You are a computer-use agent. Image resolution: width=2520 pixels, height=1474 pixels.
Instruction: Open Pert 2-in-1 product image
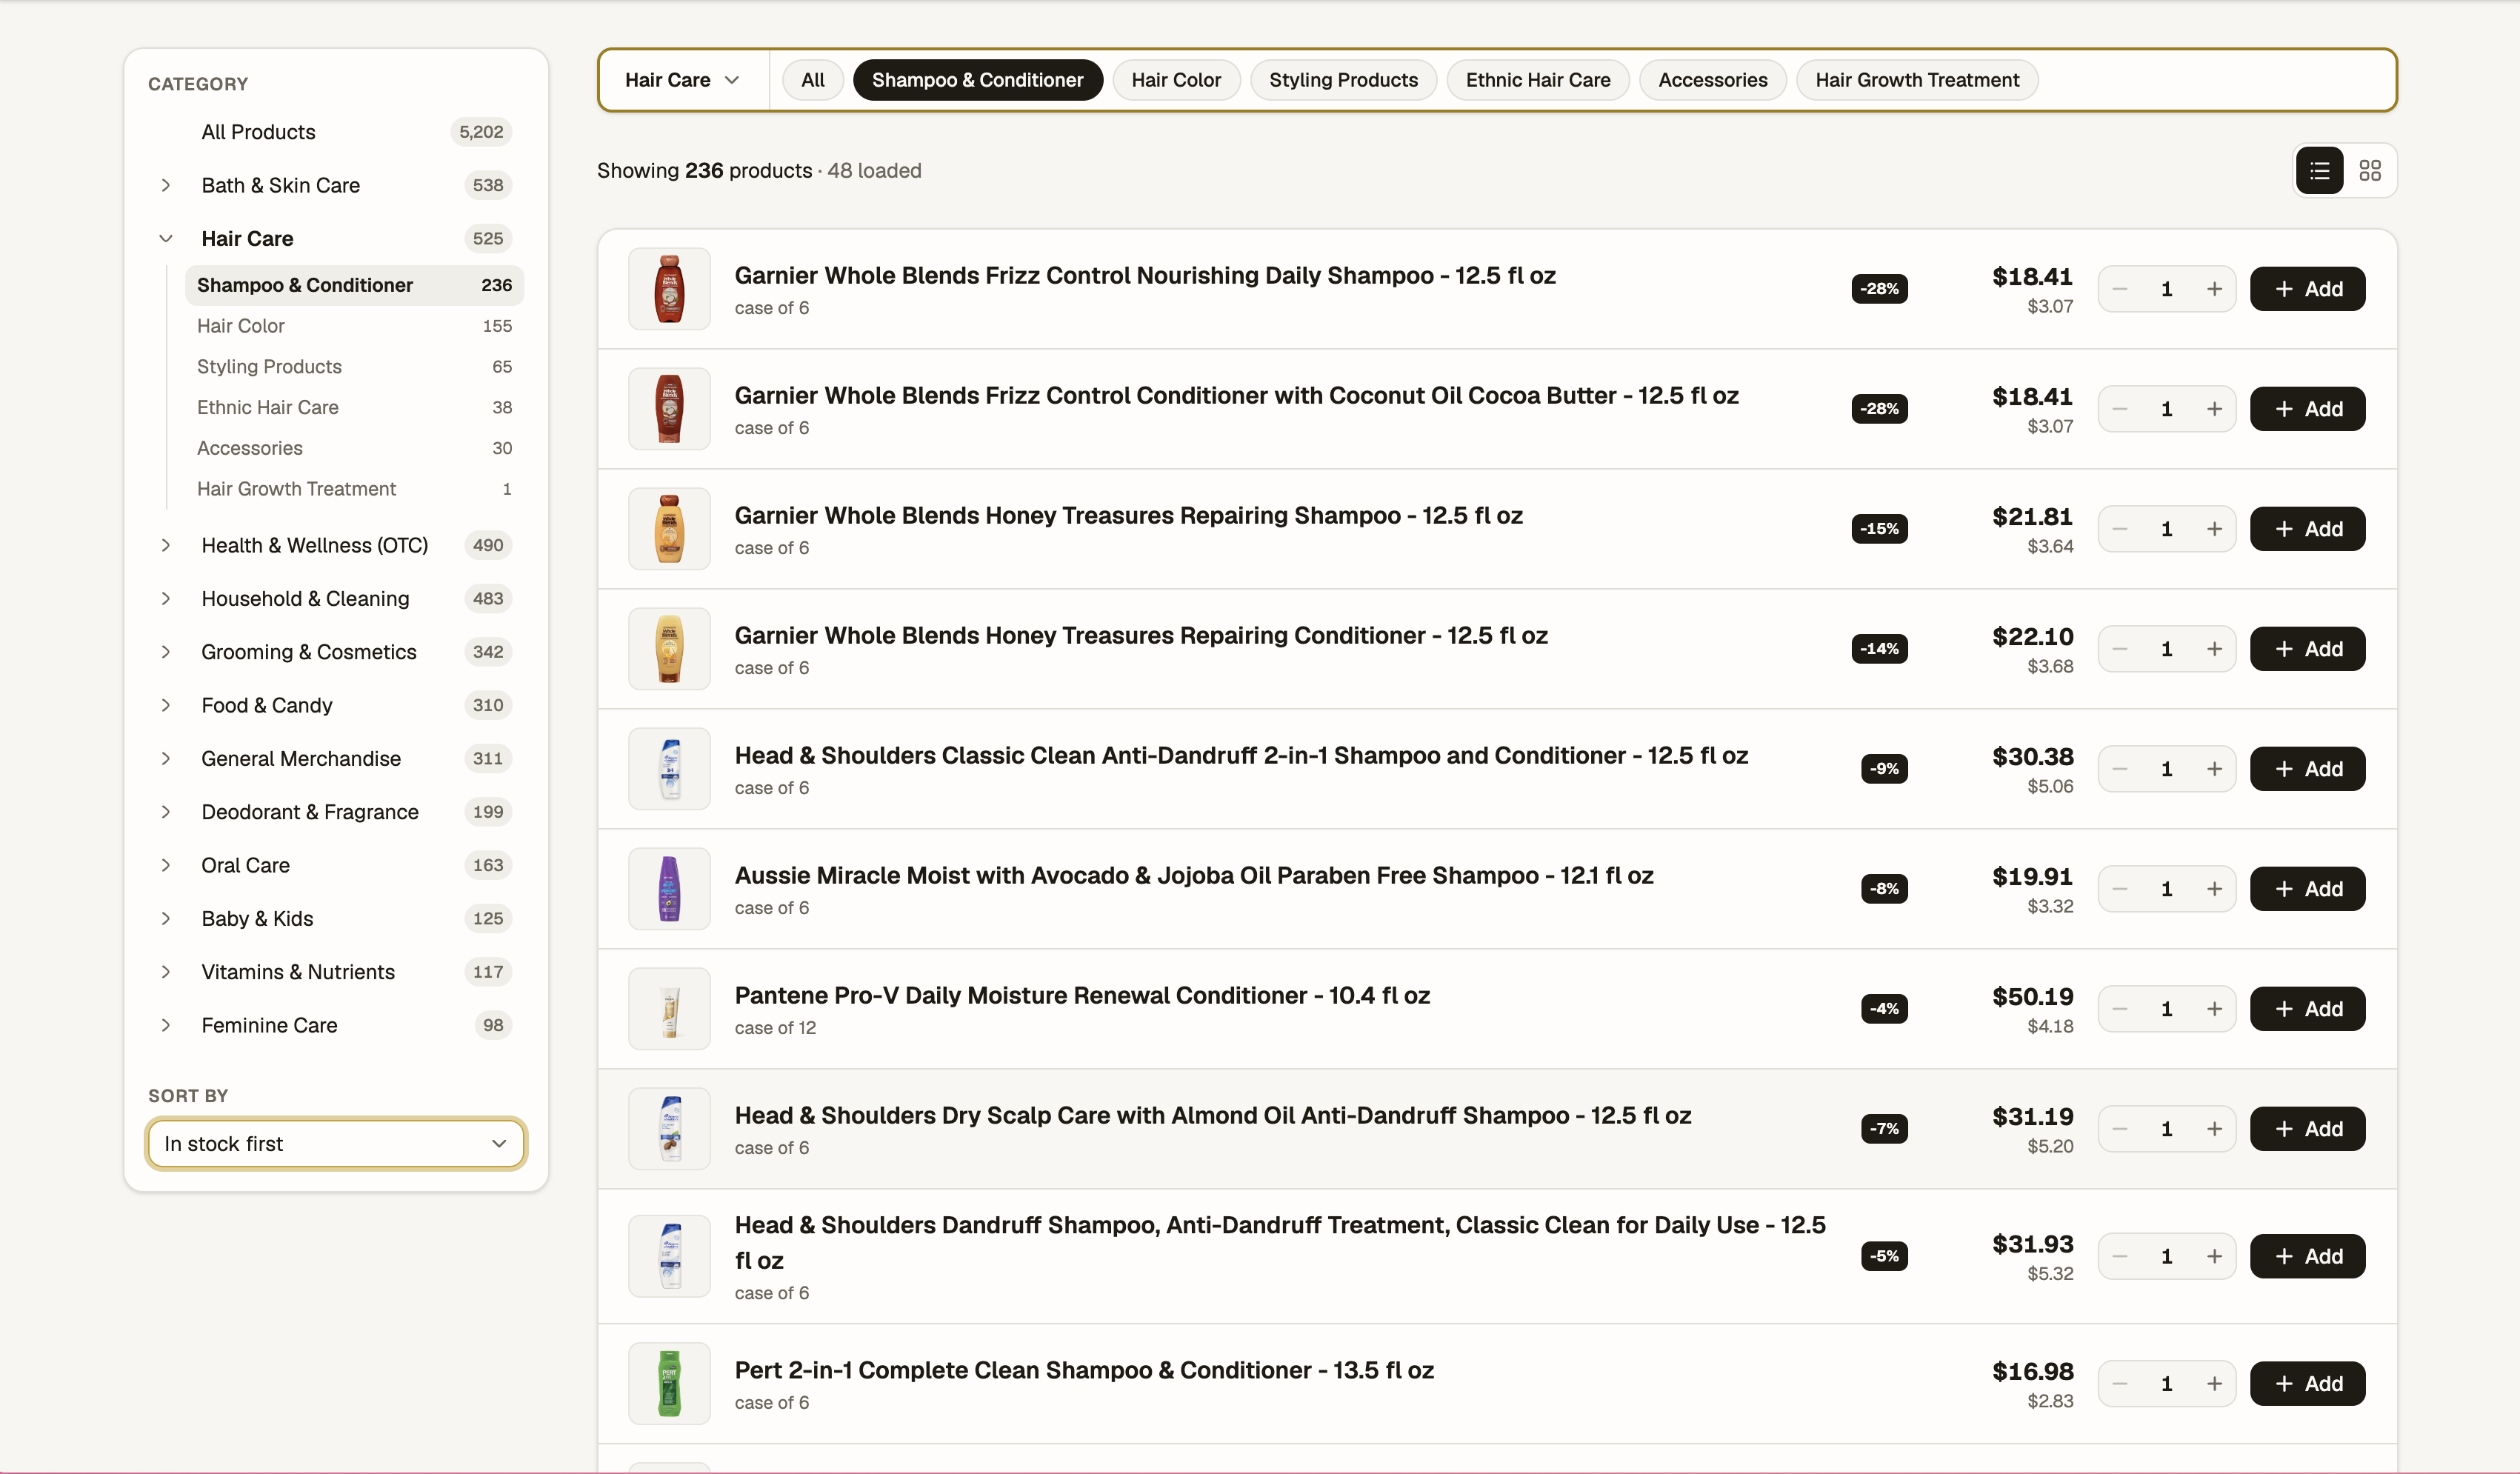pyautogui.click(x=669, y=1384)
